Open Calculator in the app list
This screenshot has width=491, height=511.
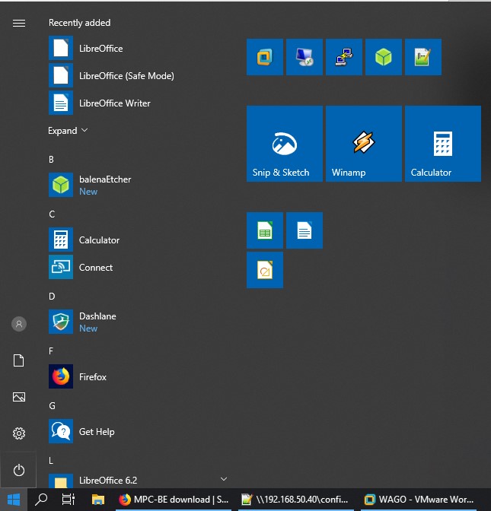point(137,240)
